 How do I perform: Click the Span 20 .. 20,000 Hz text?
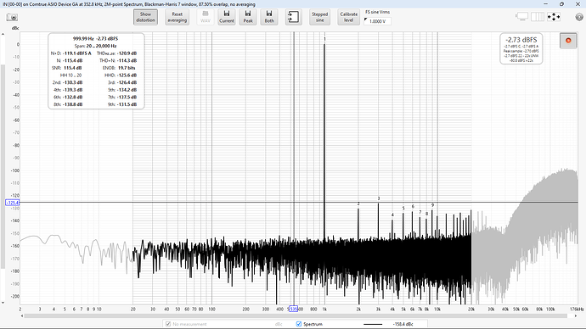[x=95, y=46]
